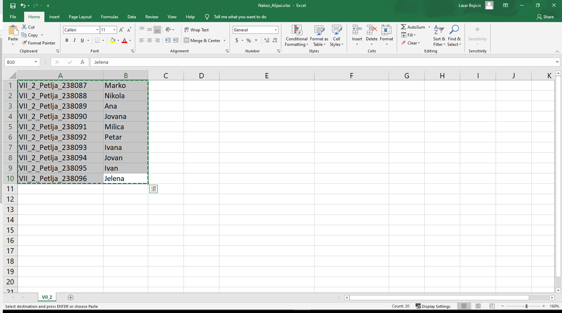
Task: Click the Conditional Formatting icon
Action: (x=297, y=31)
